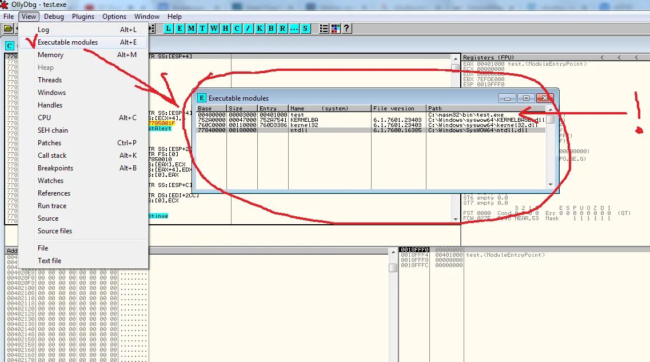Open Run trace with the ... toolbar button
The width and height of the screenshot is (650, 362).
pos(294,28)
